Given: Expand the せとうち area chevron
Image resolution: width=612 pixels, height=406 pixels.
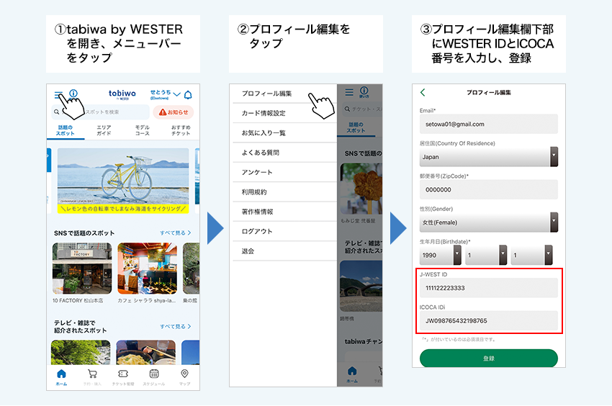Looking at the screenshot, I should coord(177,94).
